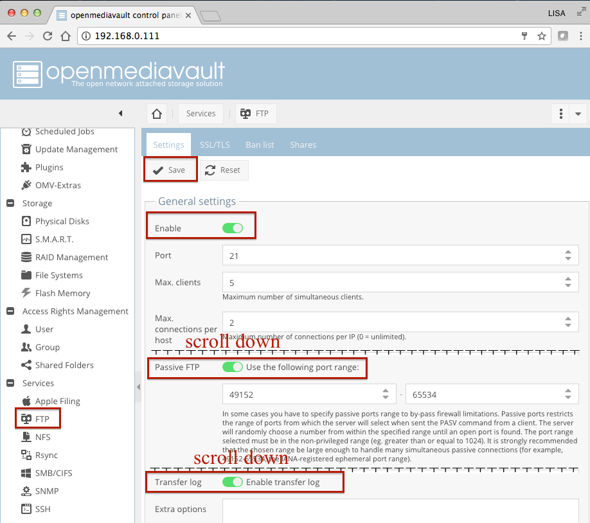Select the FTP icon in sidebar
The image size is (590, 523).
click(26, 419)
